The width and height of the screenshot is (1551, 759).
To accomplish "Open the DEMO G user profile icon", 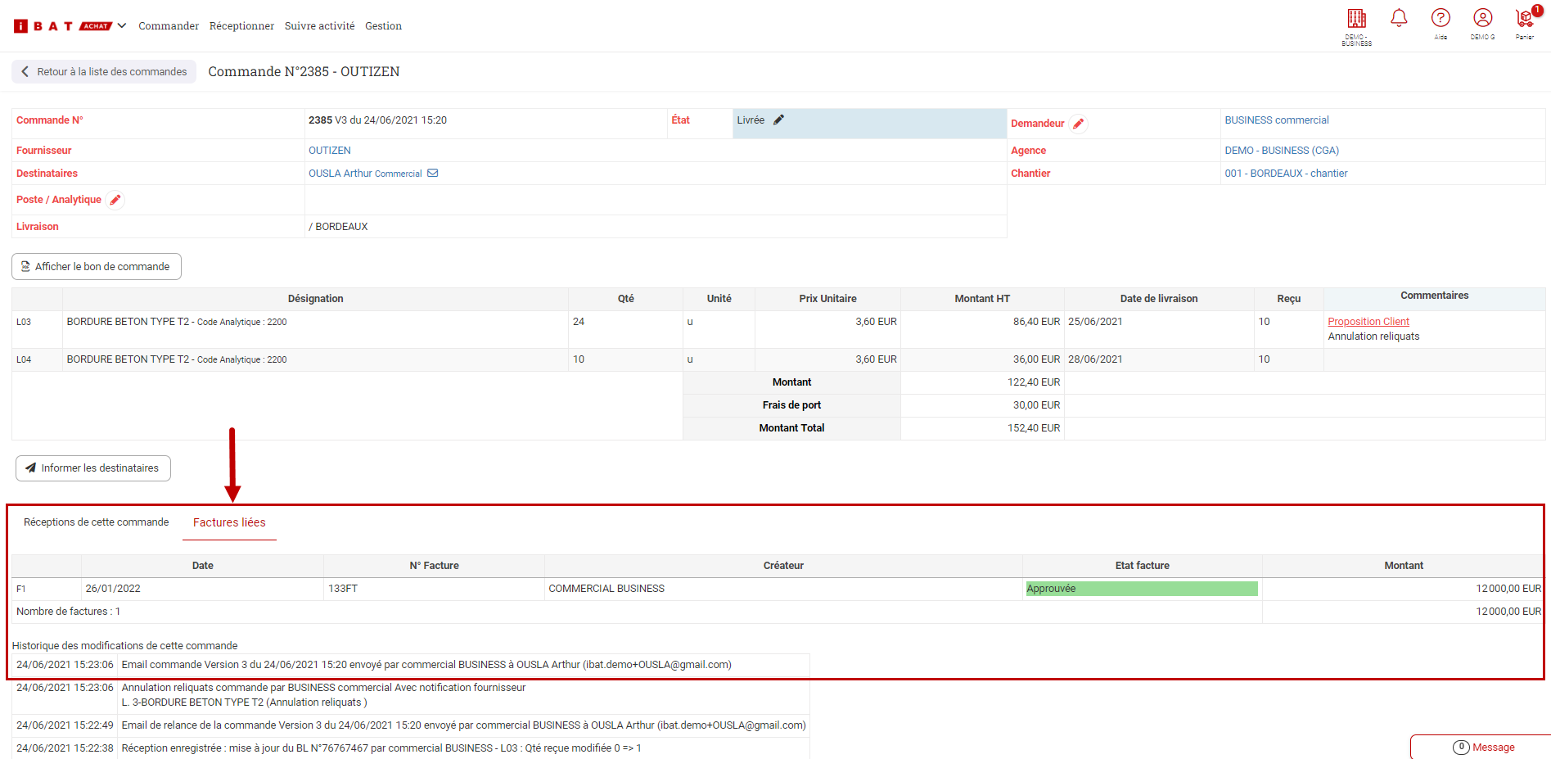I will [1482, 18].
